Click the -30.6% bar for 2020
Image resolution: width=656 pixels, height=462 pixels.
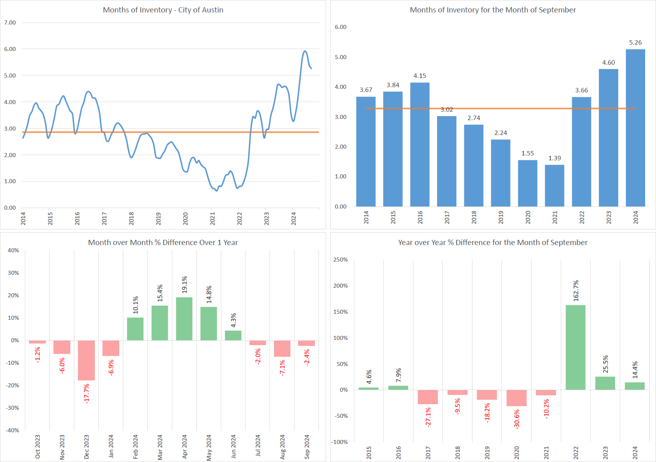(x=516, y=398)
